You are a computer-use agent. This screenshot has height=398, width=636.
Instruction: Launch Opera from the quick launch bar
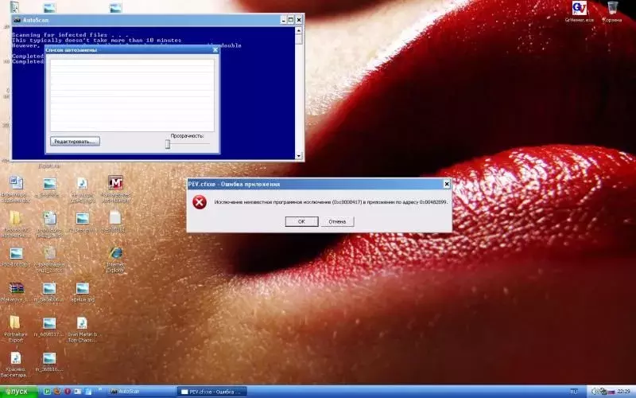tap(68, 392)
